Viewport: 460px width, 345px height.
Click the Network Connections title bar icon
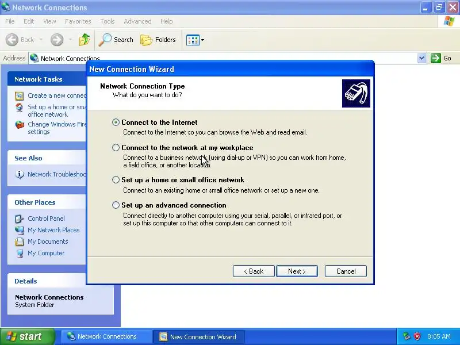point(6,7)
